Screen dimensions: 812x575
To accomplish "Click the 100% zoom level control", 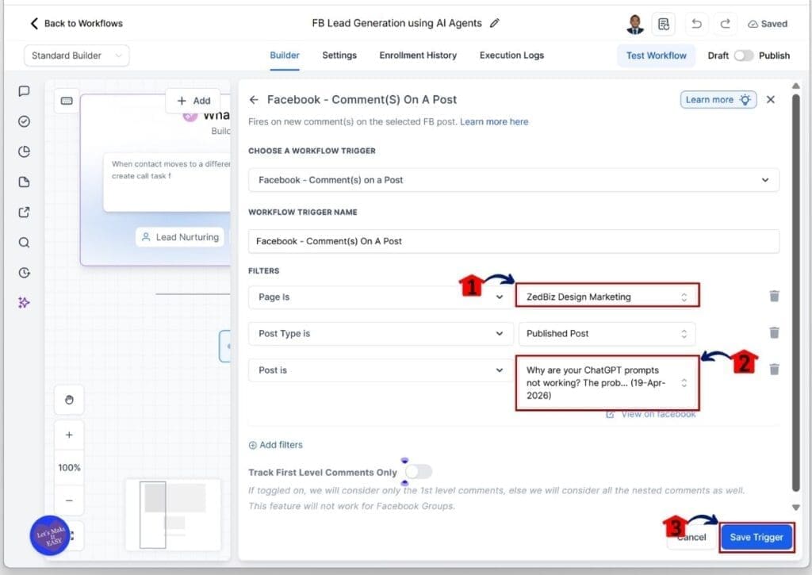I will click(x=69, y=468).
